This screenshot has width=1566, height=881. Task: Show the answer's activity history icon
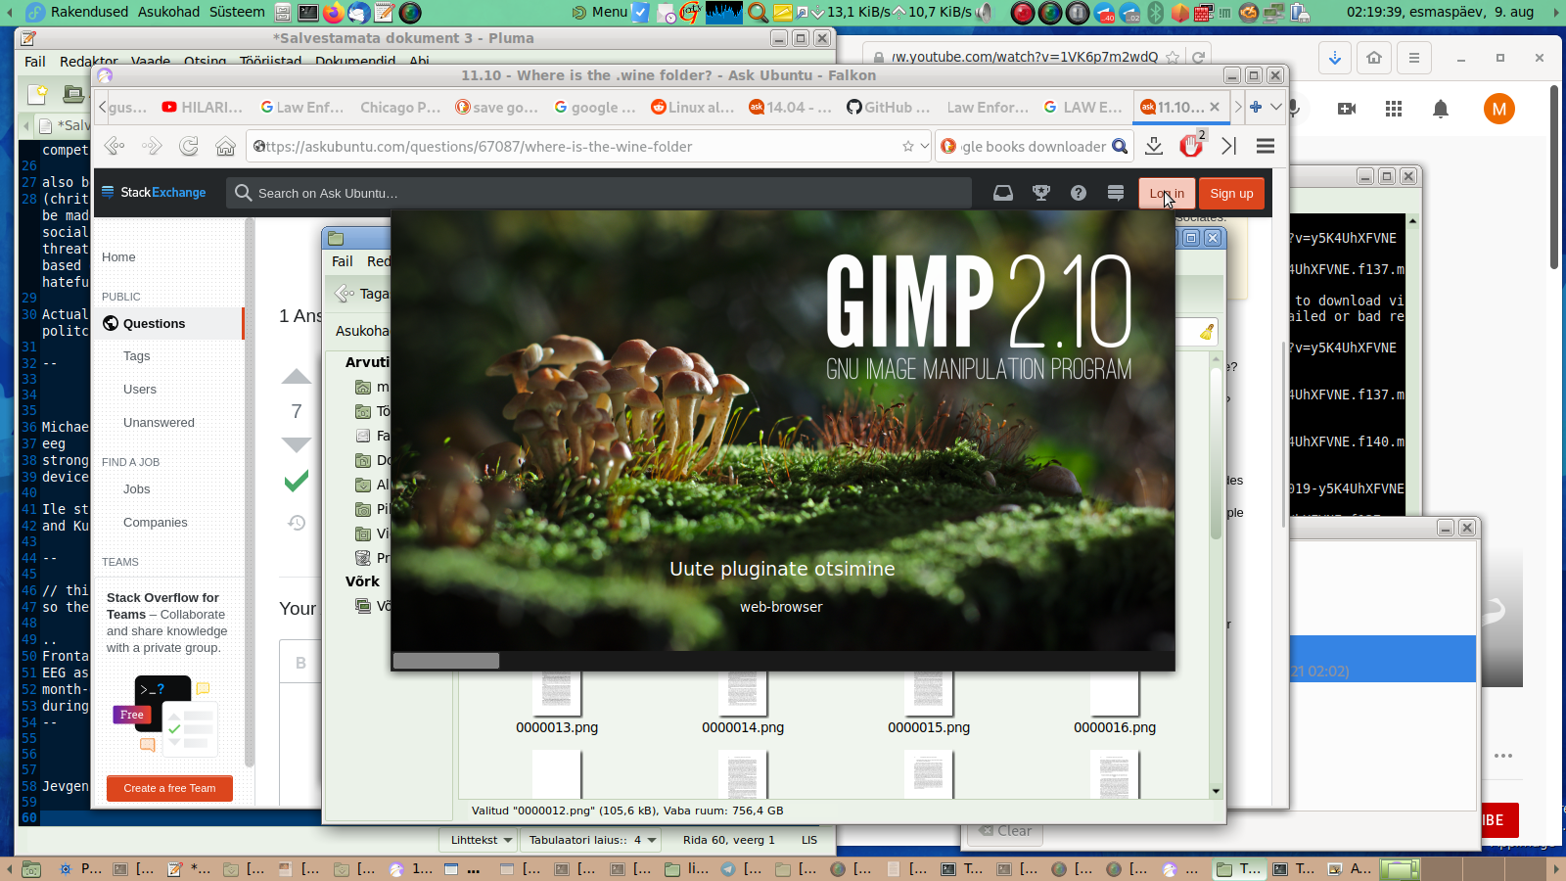297,523
